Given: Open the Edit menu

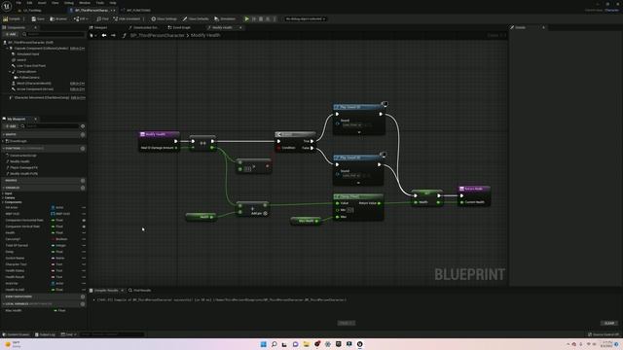Looking at the screenshot, I should pos(29,3).
